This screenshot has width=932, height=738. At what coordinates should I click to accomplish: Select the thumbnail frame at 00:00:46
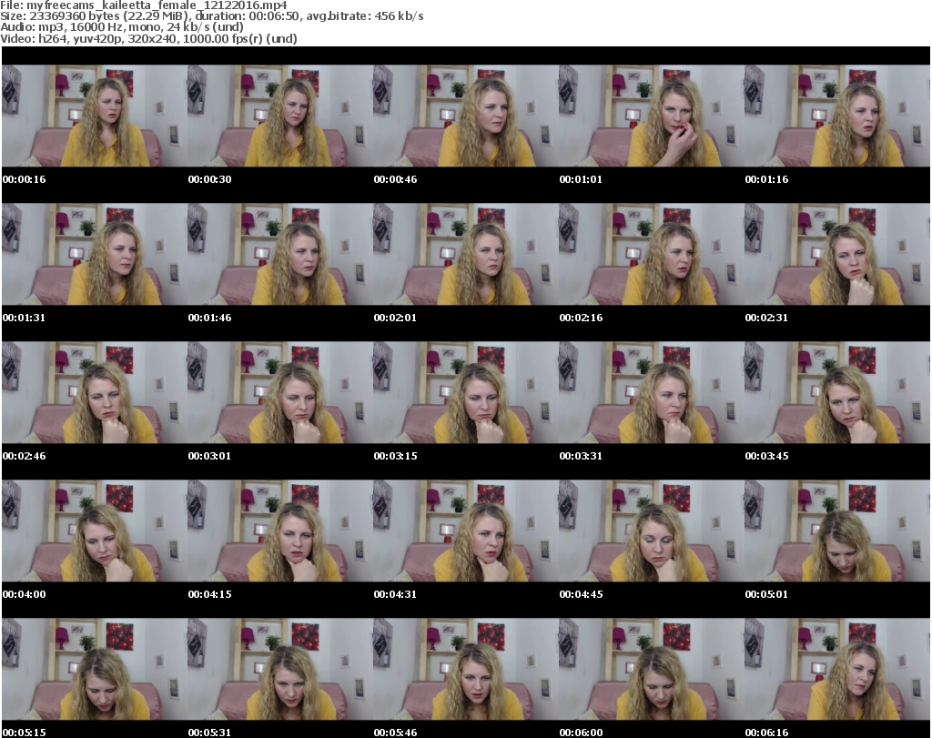tap(465, 116)
